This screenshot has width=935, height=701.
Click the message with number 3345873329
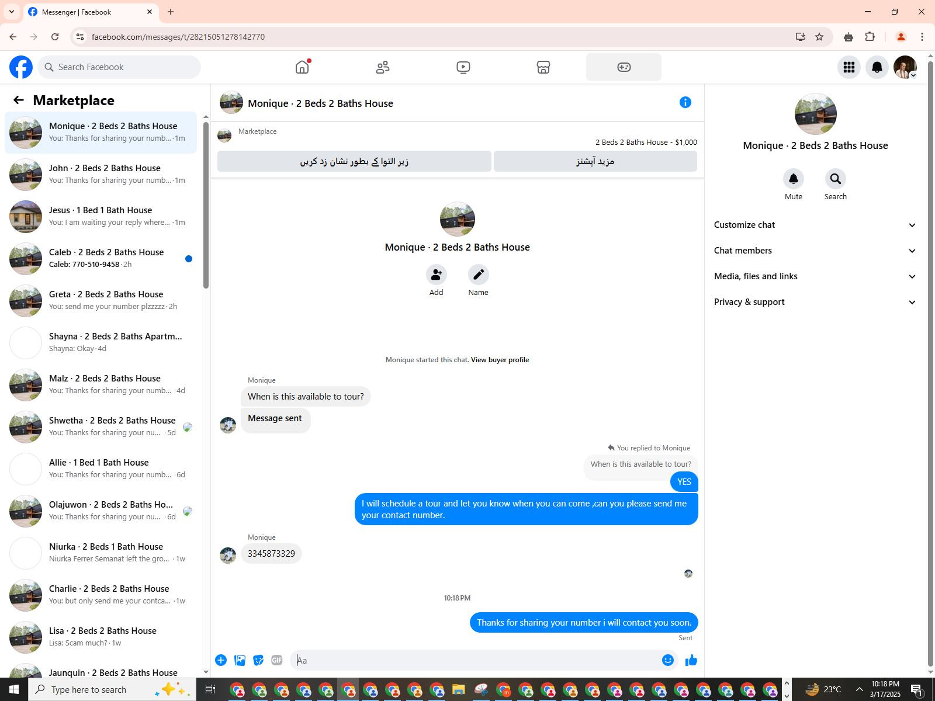click(271, 554)
